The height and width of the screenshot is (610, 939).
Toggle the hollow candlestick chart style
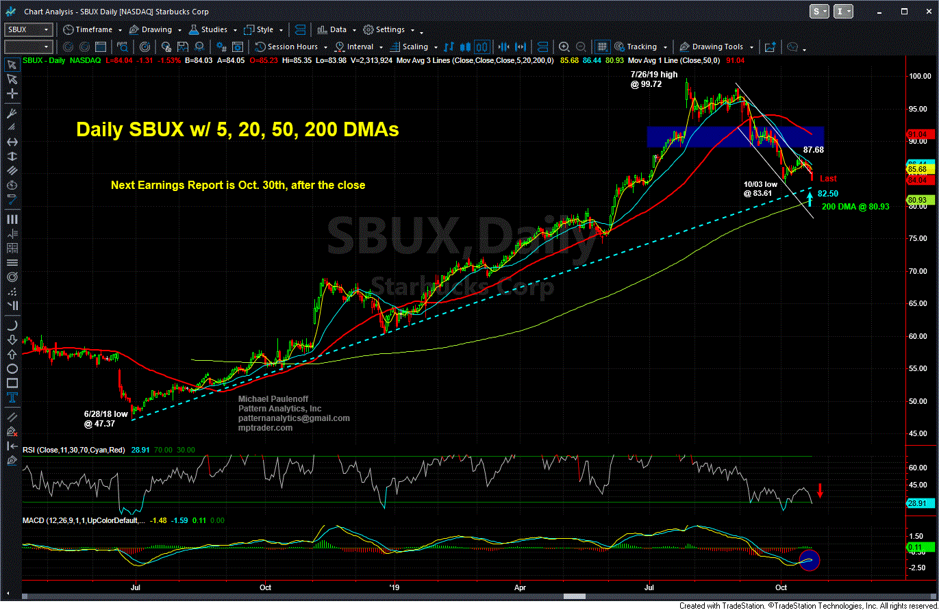[481, 47]
